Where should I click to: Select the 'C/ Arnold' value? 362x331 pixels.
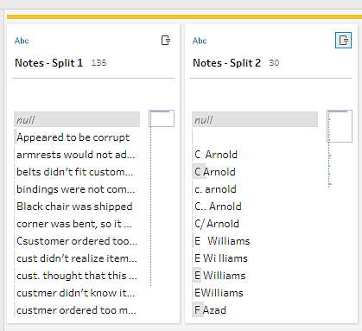(x=255, y=224)
